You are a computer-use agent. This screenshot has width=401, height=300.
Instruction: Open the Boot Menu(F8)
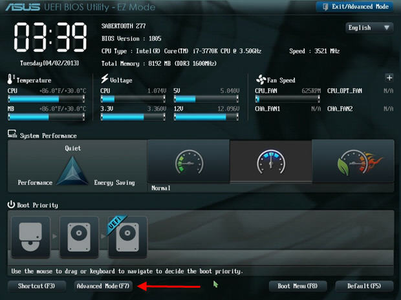tap(298, 286)
